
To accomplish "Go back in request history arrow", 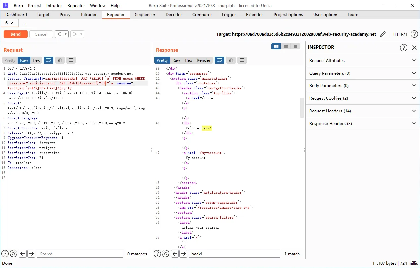I will pos(59,34).
